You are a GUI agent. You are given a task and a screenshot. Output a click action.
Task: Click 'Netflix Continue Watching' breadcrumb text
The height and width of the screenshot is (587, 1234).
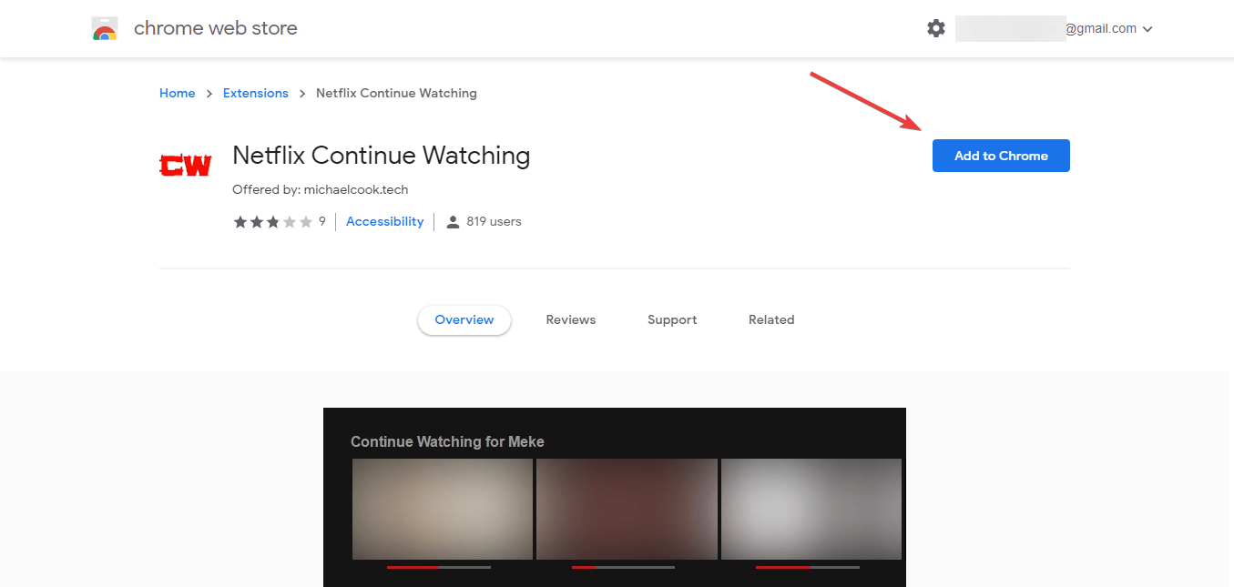(x=396, y=93)
